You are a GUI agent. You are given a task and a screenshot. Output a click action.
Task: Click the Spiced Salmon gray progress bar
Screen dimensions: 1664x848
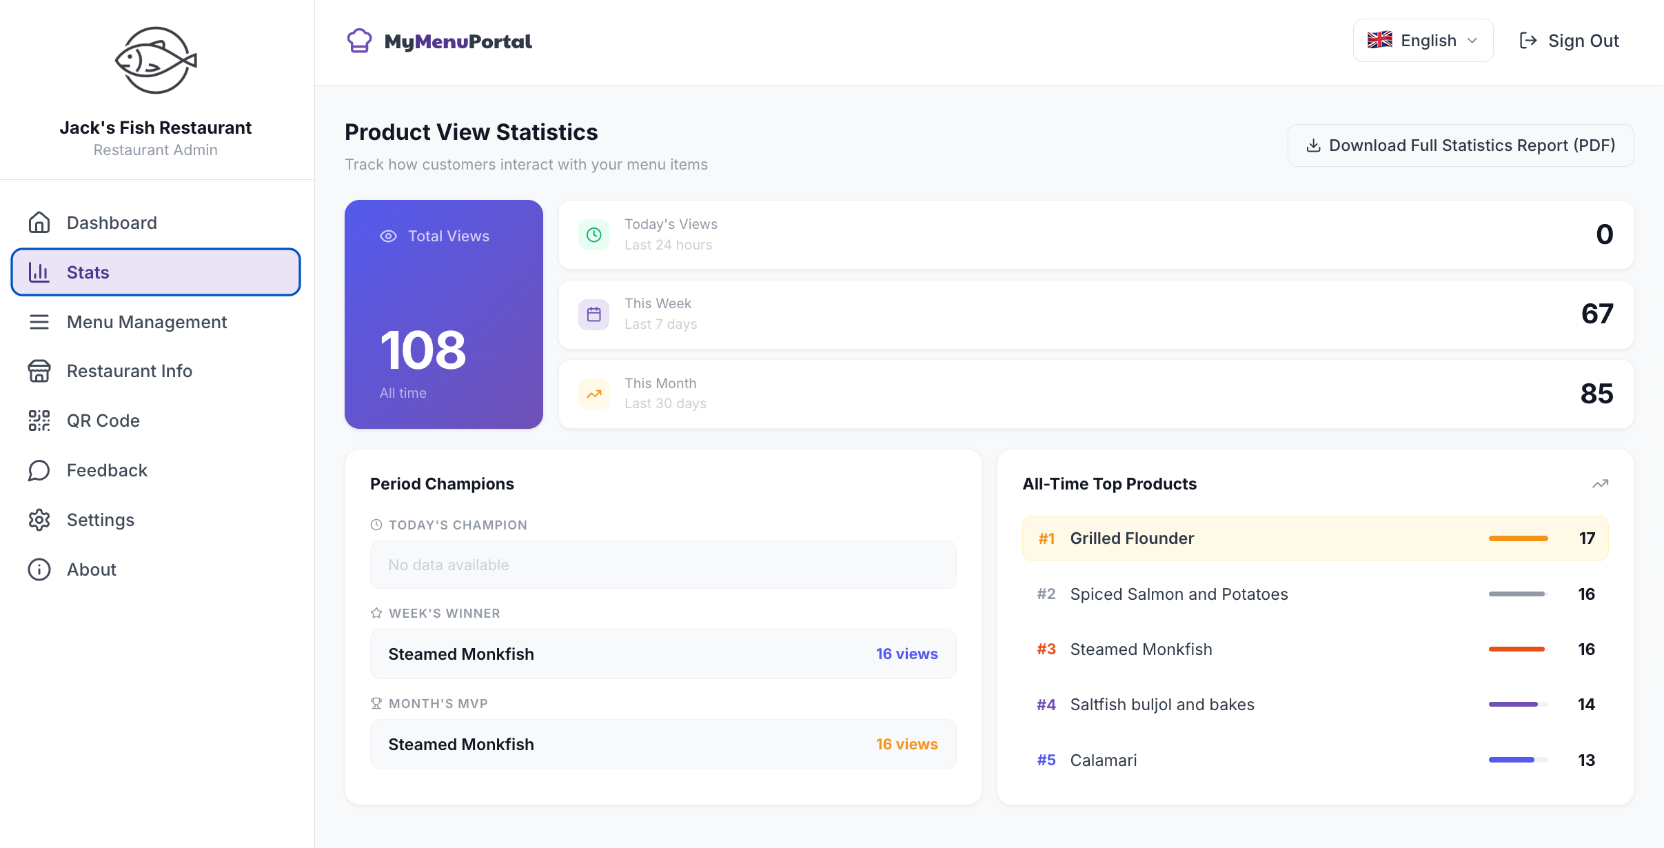click(x=1519, y=594)
